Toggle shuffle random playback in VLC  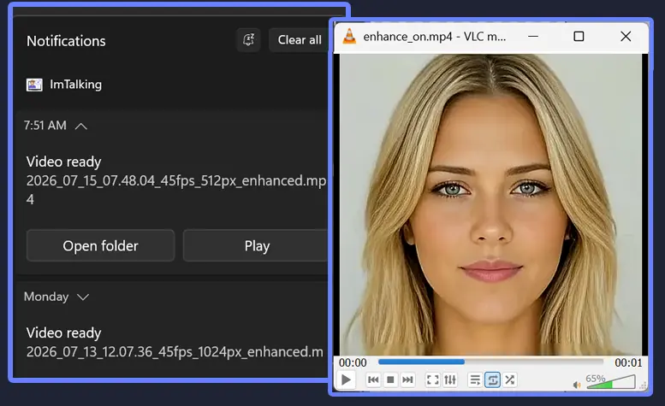[510, 380]
